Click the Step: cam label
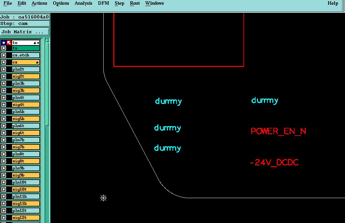Screen dimensions: 345x223 pos(25,23)
